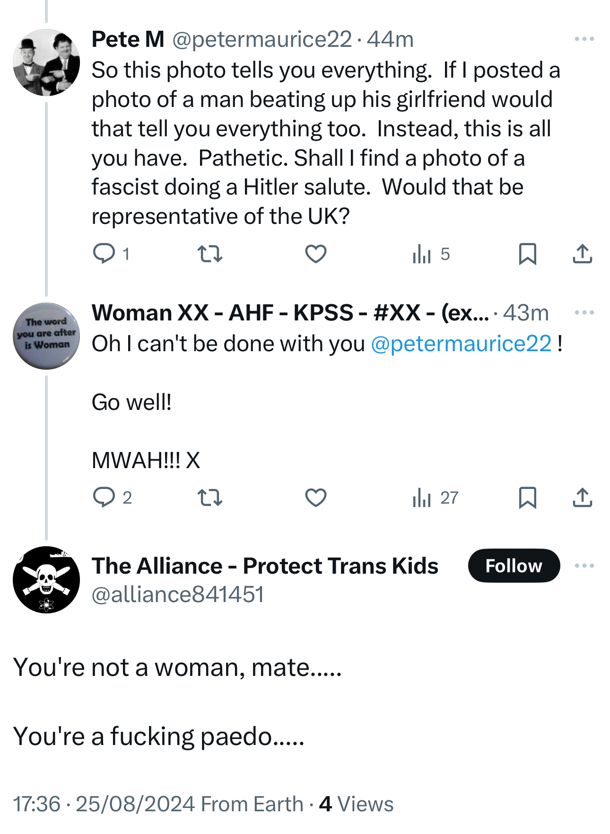The height and width of the screenshot is (834, 610).
Task: Bookmark Pete M's tweet
Action: click(x=527, y=254)
